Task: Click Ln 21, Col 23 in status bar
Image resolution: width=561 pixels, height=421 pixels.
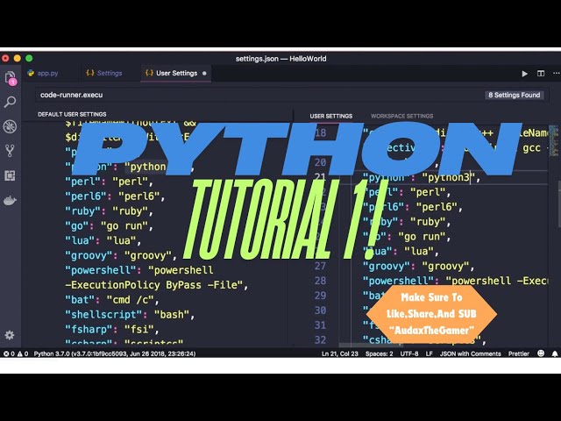Action: click(x=339, y=353)
